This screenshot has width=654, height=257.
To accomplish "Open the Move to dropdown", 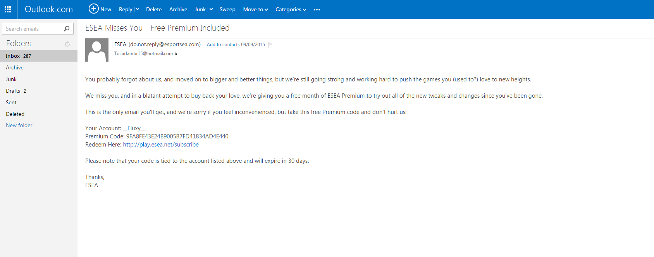I will (x=255, y=9).
